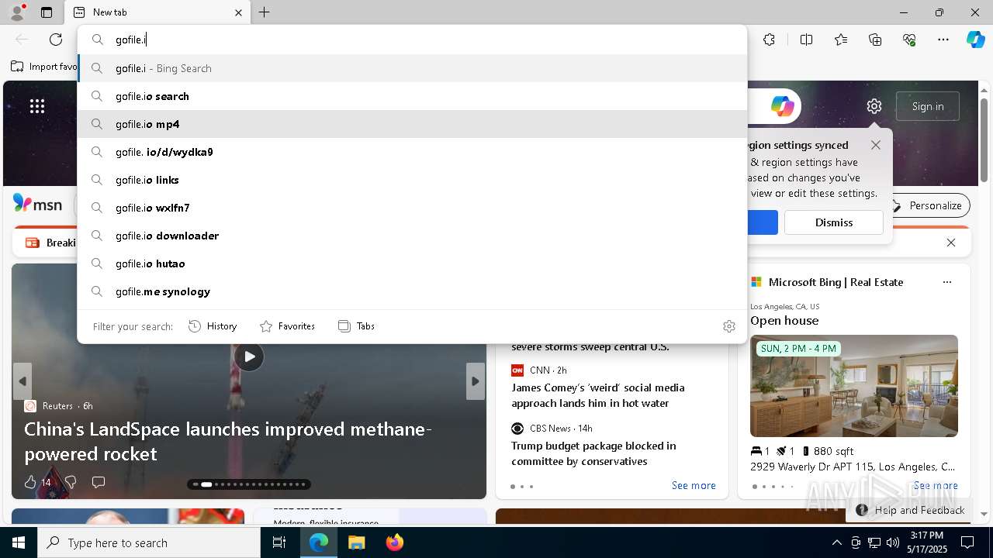Open page settings gear icon
993x558 pixels.
(x=874, y=106)
